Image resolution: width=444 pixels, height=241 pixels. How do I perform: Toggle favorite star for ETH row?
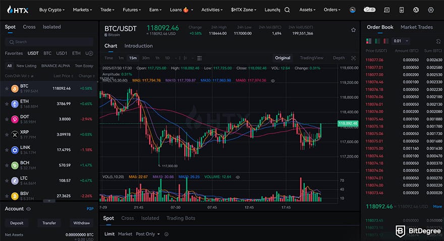point(7,104)
